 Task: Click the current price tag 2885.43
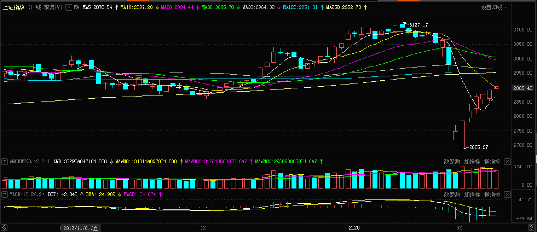click(x=523, y=88)
